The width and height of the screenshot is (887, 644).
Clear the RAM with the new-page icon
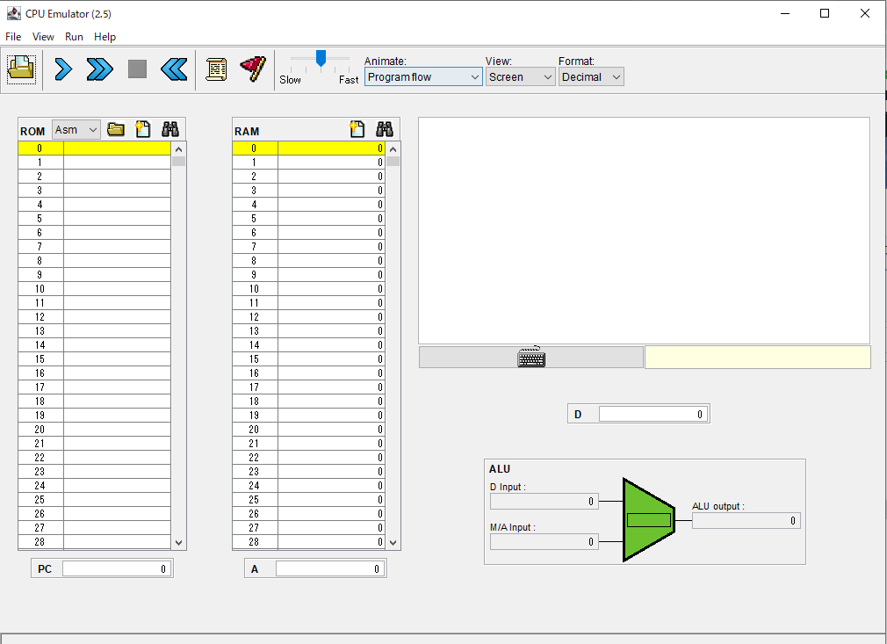point(357,130)
